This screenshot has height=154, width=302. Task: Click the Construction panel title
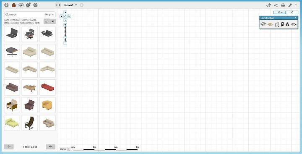coord(267,18)
